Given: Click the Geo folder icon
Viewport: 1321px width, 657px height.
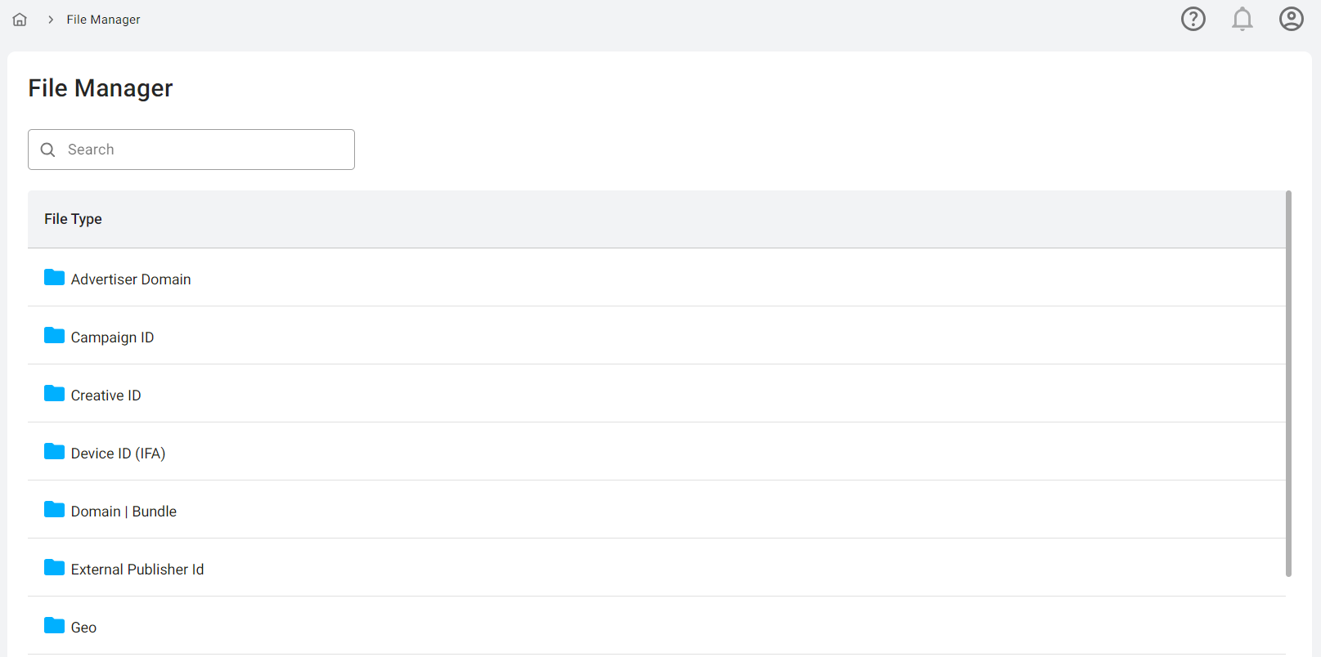Looking at the screenshot, I should click(x=54, y=626).
